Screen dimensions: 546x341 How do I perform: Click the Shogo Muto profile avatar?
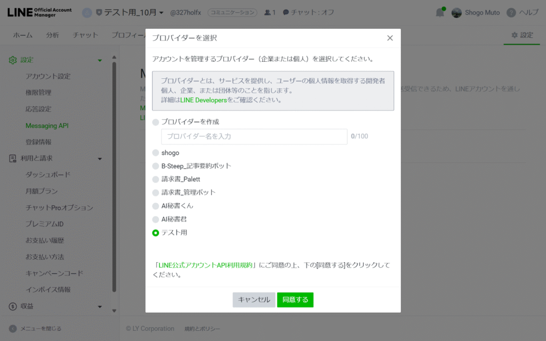[456, 12]
